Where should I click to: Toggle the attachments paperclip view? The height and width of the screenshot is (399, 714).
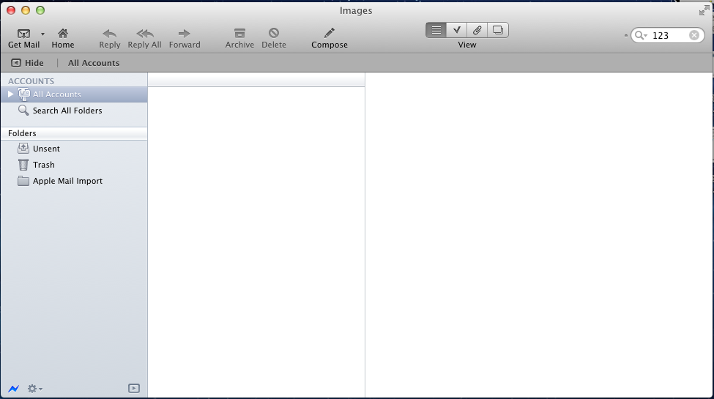click(x=477, y=30)
